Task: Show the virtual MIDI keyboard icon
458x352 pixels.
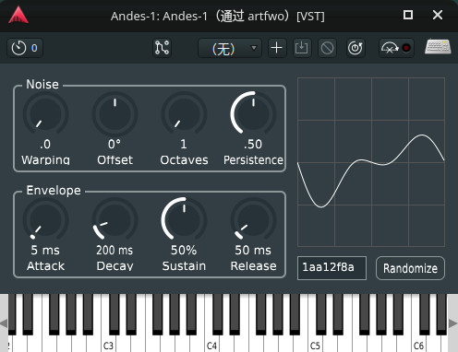Action: pos(438,47)
